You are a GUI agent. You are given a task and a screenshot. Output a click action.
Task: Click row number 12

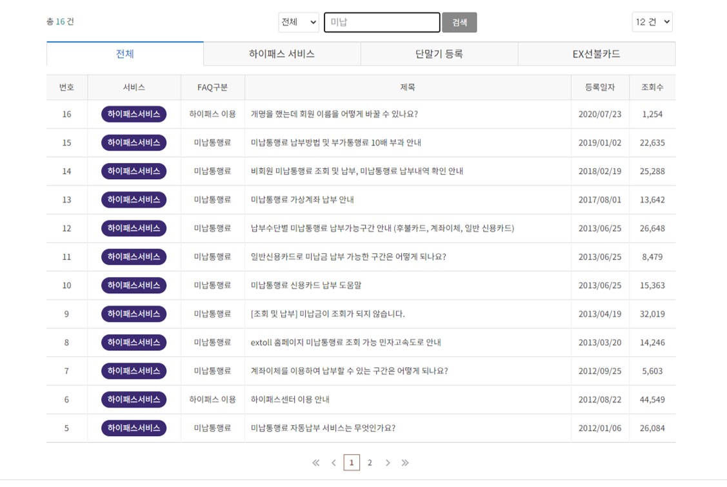[67, 228]
